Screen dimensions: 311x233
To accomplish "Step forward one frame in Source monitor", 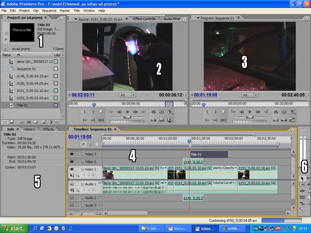I will [136, 112].
